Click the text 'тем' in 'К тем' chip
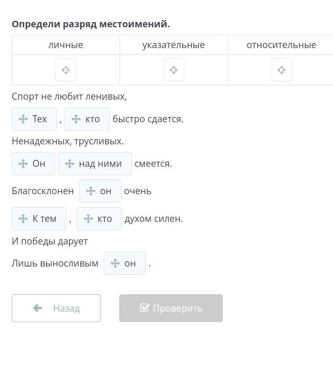 point(48,218)
